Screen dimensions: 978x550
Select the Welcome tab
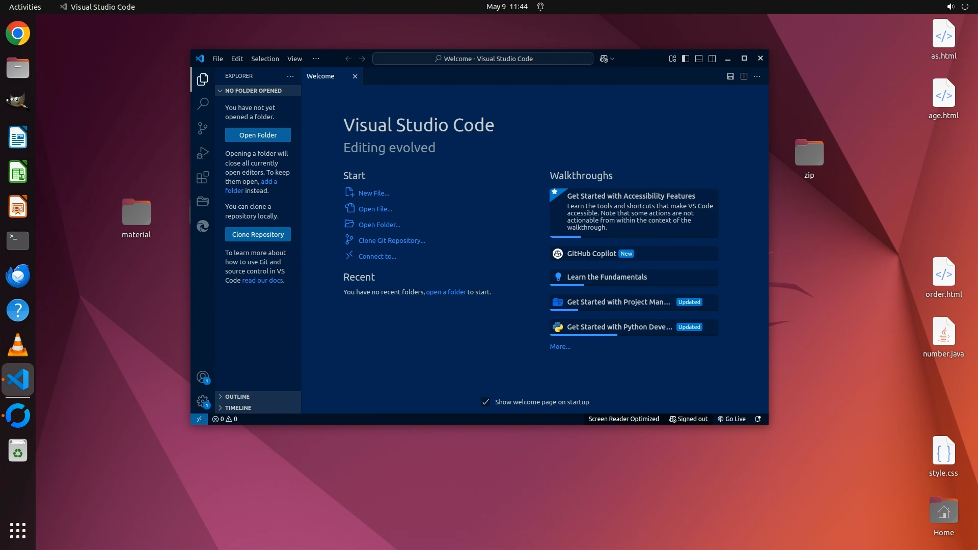(320, 76)
